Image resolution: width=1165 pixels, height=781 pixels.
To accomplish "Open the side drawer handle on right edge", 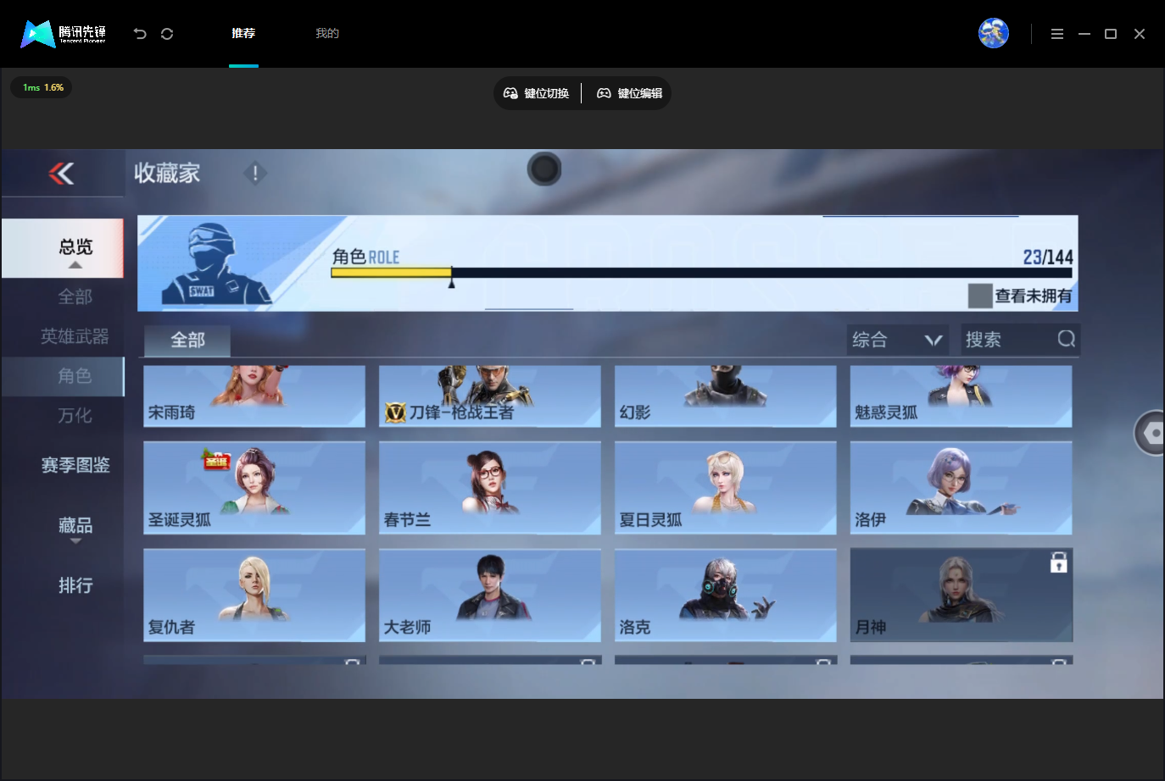I will coord(1150,433).
